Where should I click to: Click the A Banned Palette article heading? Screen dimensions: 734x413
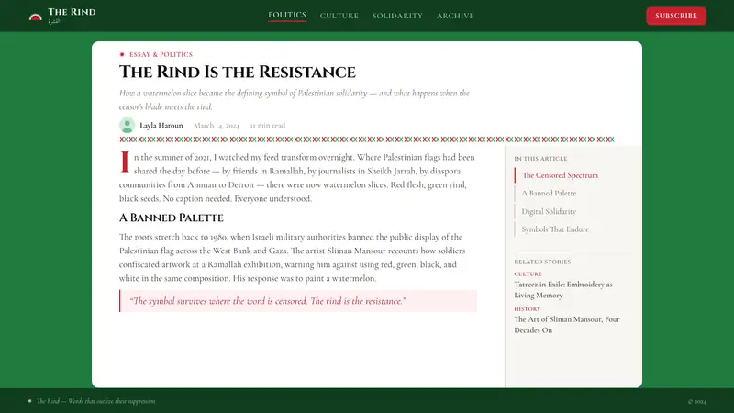pos(171,218)
